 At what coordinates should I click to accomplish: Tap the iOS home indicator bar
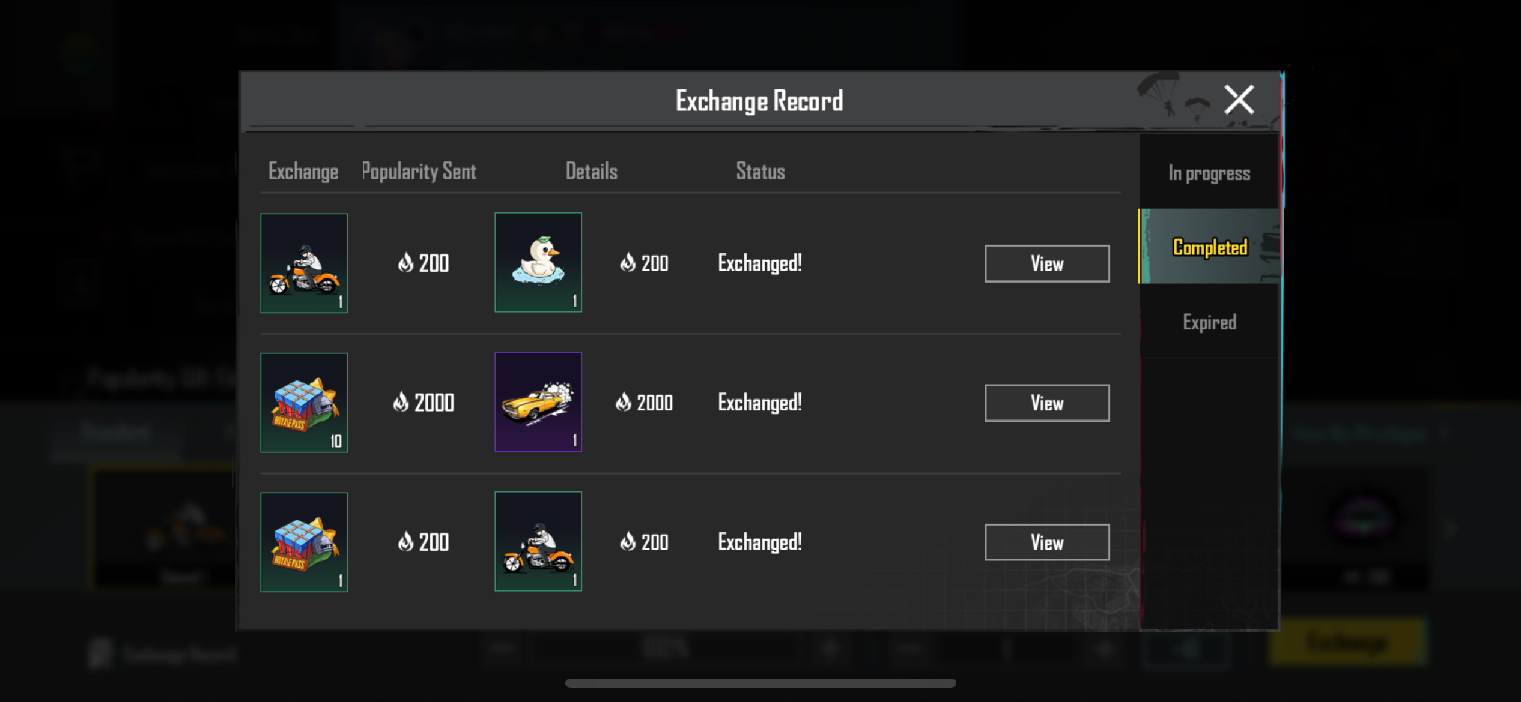[760, 683]
